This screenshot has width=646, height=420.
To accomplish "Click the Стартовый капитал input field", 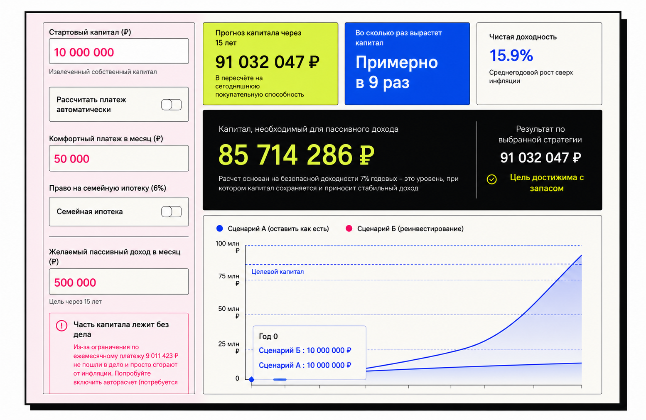I will tap(119, 51).
